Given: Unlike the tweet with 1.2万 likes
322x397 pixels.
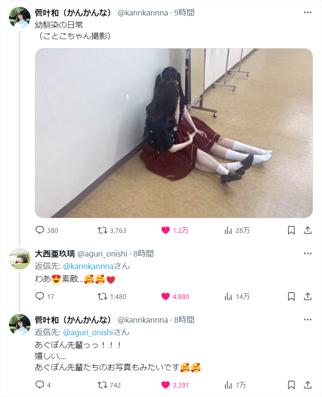Looking at the screenshot, I should pyautogui.click(x=165, y=230).
